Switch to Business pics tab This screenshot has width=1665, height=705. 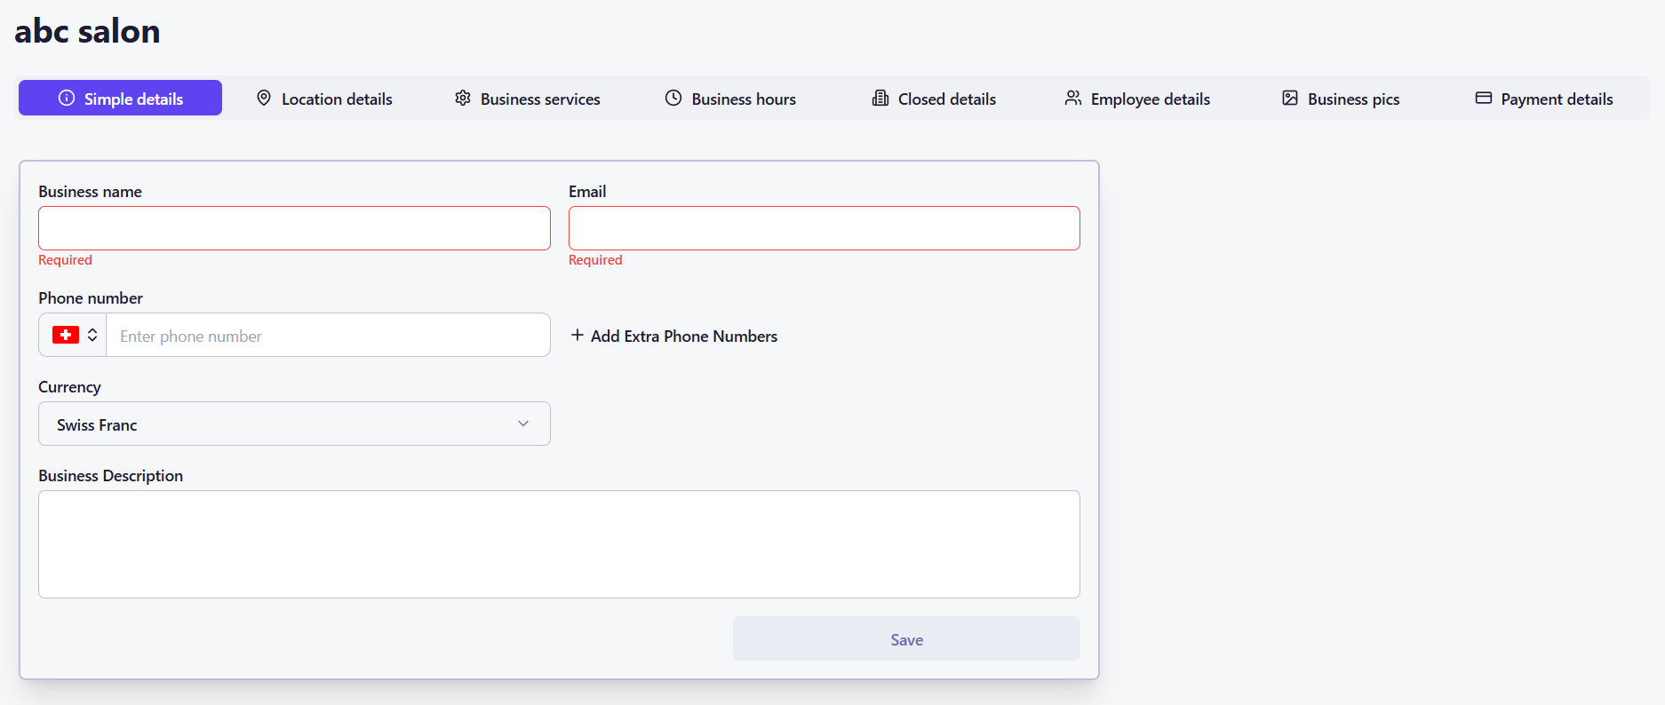pos(1341,98)
